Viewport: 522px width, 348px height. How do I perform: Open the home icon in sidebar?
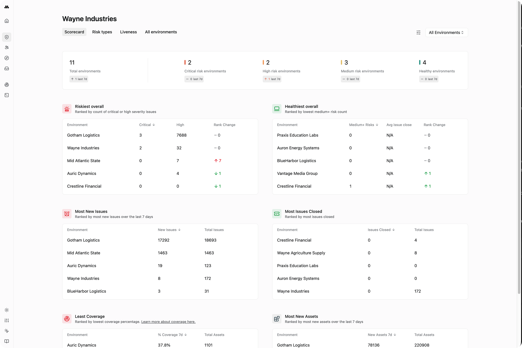[7, 21]
